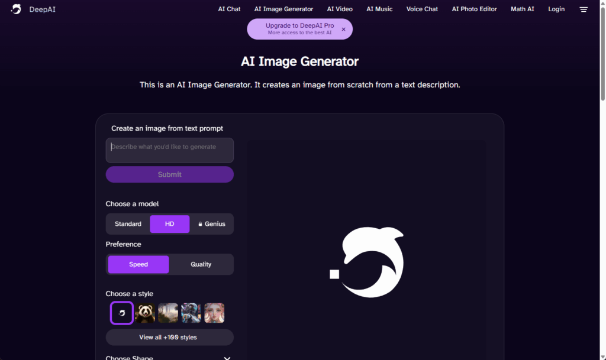Image resolution: width=606 pixels, height=360 pixels.
Task: Choose the anime girl style thumbnail
Action: tap(214, 313)
